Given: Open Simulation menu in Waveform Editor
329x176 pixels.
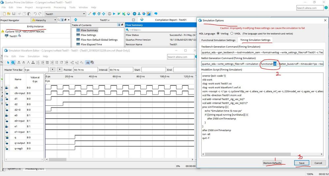Looking at the screenshot, I should click(33, 56).
